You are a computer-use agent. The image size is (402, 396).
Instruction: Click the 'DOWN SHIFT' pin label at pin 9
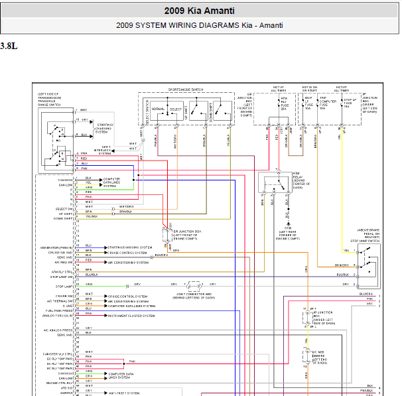tap(63, 219)
